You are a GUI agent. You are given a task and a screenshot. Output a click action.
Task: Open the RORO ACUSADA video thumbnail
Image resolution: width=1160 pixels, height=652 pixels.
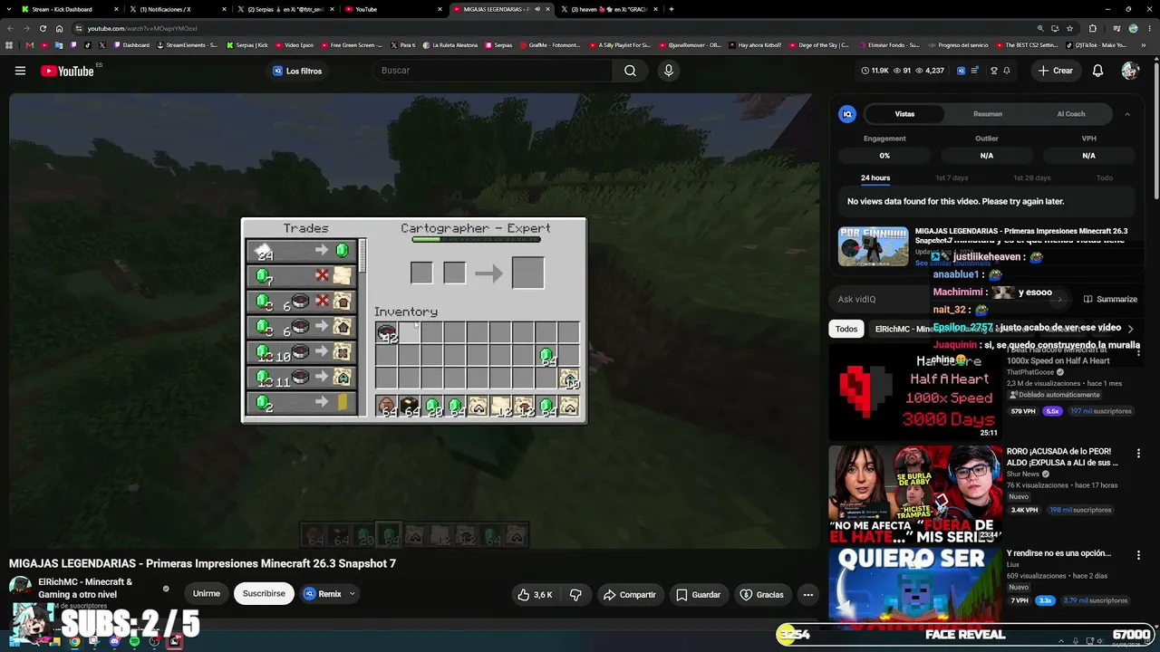[915, 494]
